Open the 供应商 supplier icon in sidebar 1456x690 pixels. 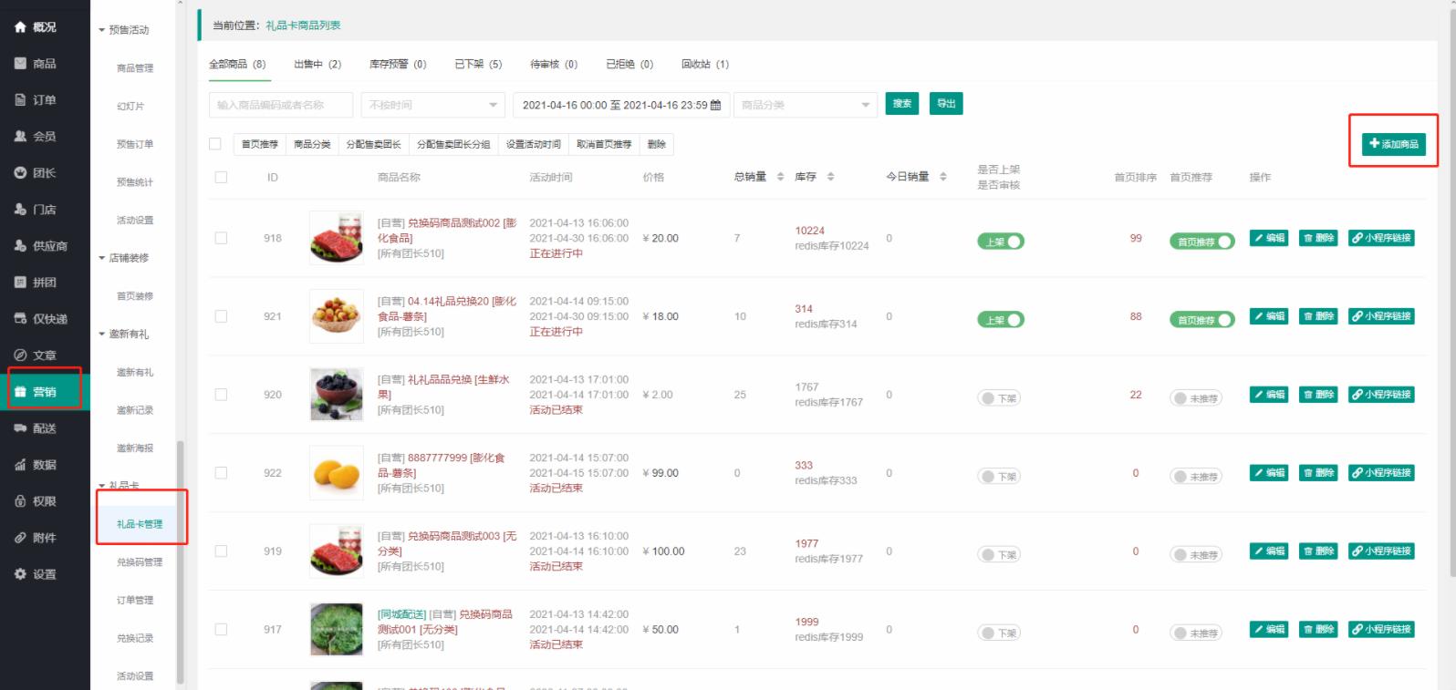pos(20,246)
